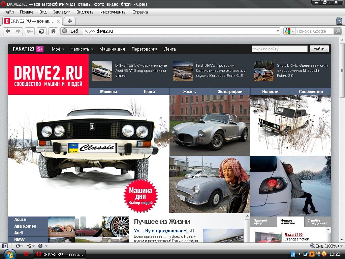This screenshot has width=345, height=259.
Task: Open a new tab with the plus button
Action: tap(70, 21)
